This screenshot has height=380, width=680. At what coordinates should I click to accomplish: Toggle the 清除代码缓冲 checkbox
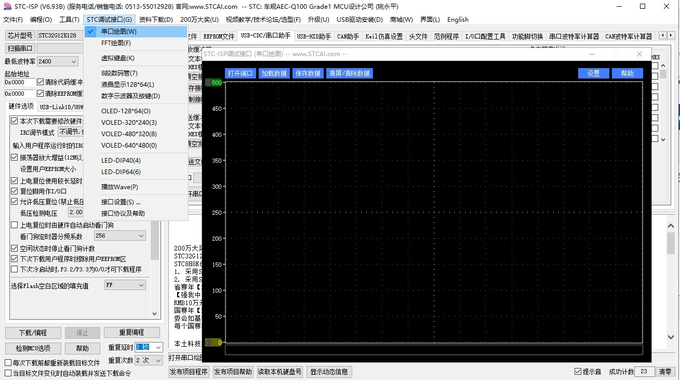pyautogui.click(x=41, y=82)
